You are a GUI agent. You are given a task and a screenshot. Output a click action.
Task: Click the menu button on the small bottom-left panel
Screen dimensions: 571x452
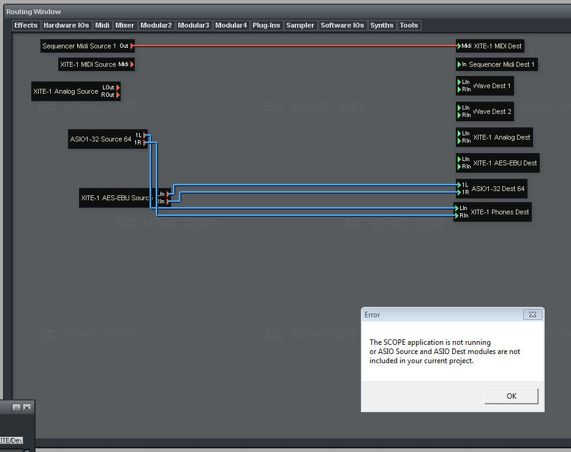pos(17,408)
